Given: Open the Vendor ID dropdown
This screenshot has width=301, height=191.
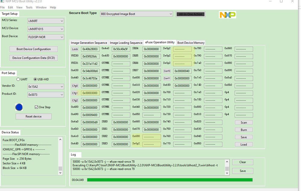Looking at the screenshot, I should tap(46, 87).
